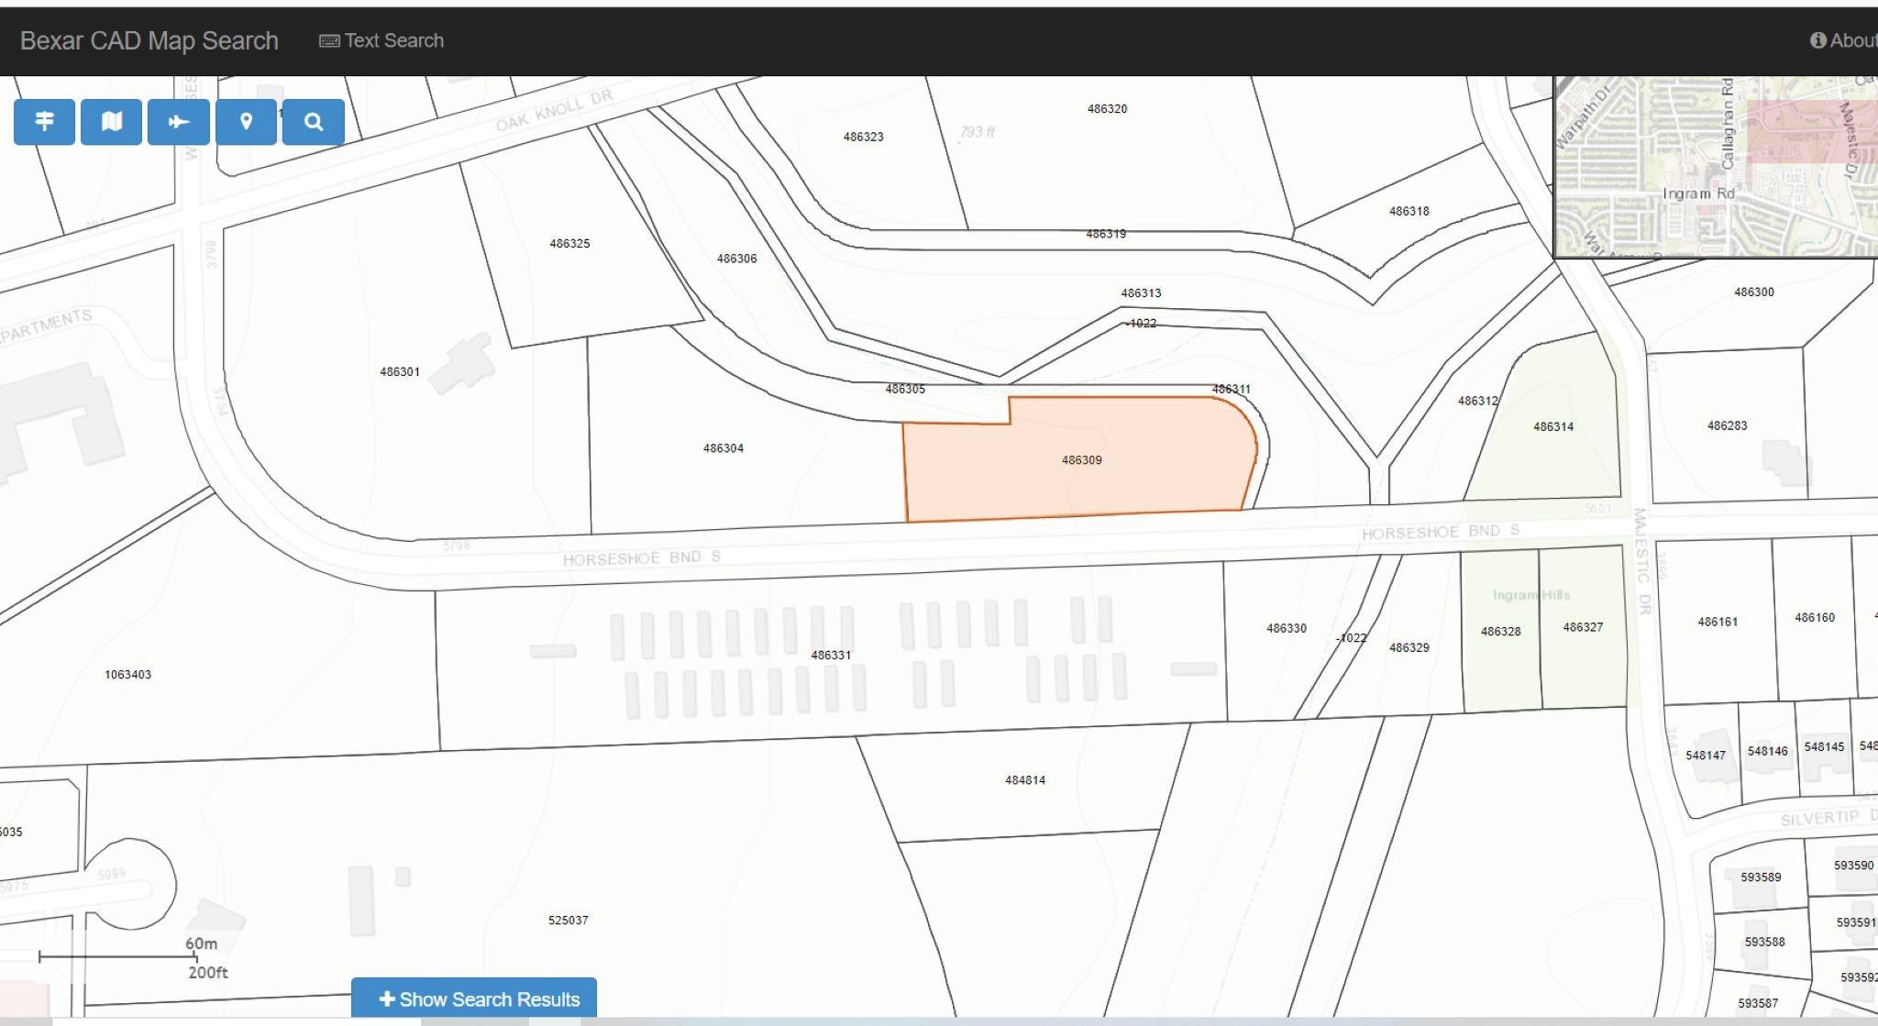Image resolution: width=1878 pixels, height=1026 pixels.
Task: Click parcel 525037 at bottom
Action: (x=568, y=920)
